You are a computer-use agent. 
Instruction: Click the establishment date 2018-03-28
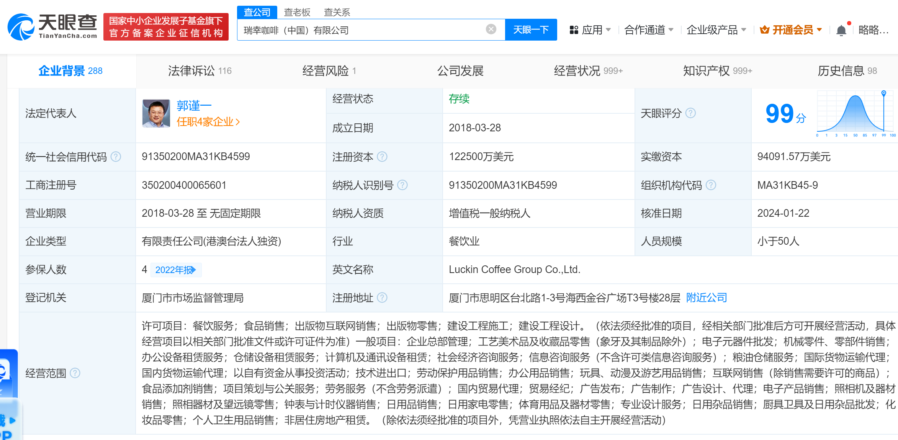tap(475, 128)
